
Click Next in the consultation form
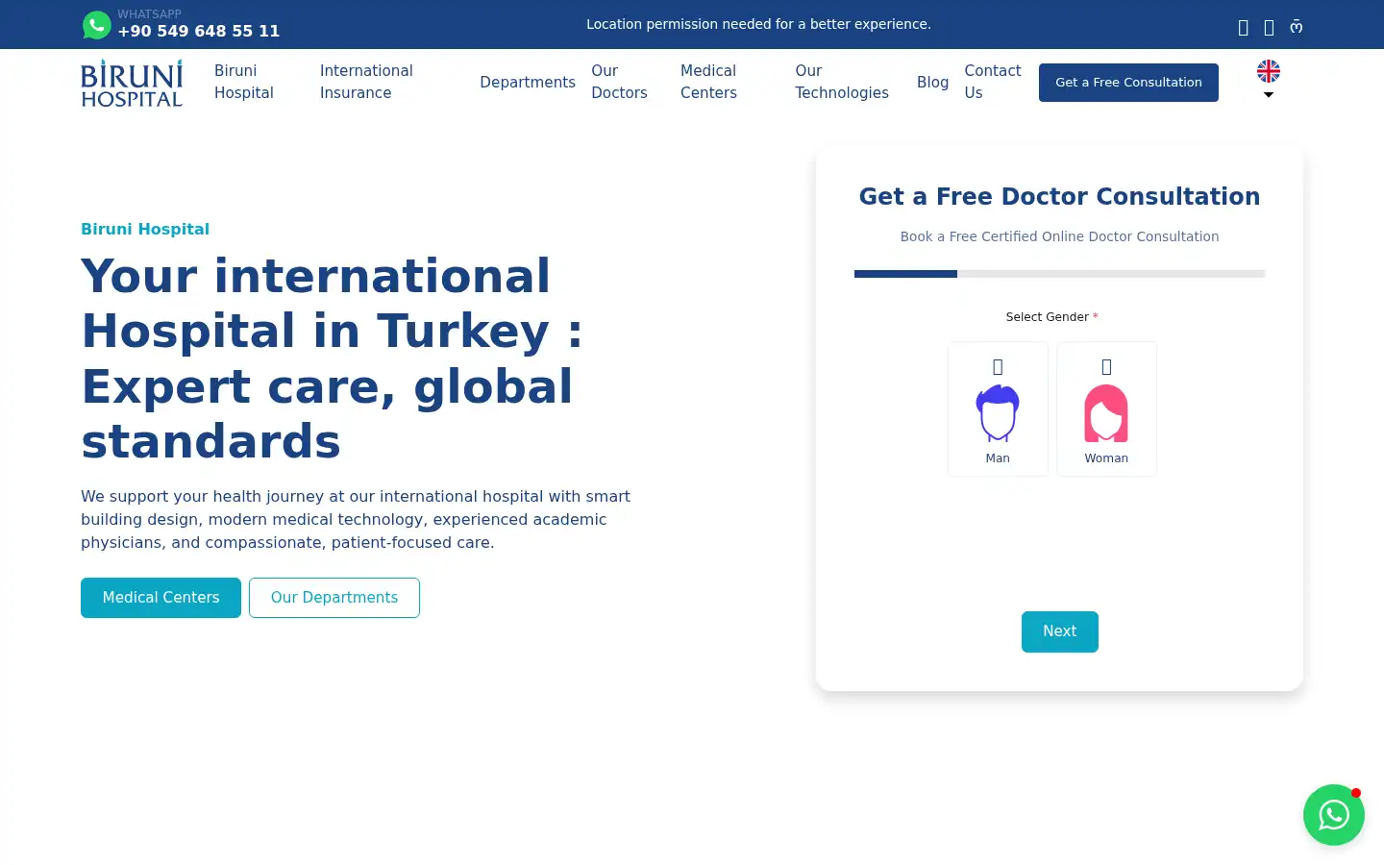1059,631
